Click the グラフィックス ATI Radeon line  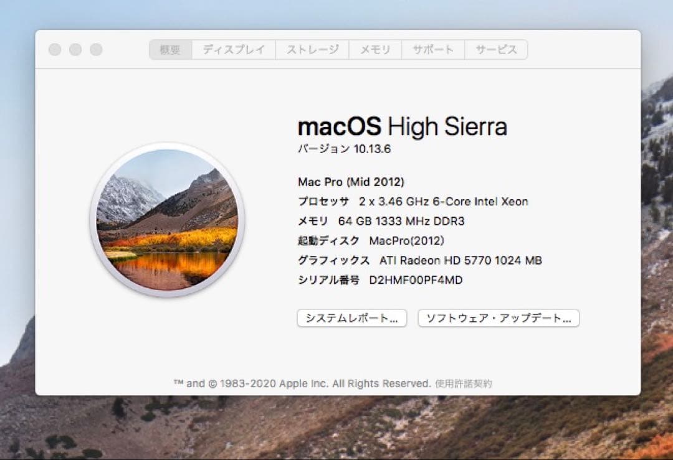419,260
